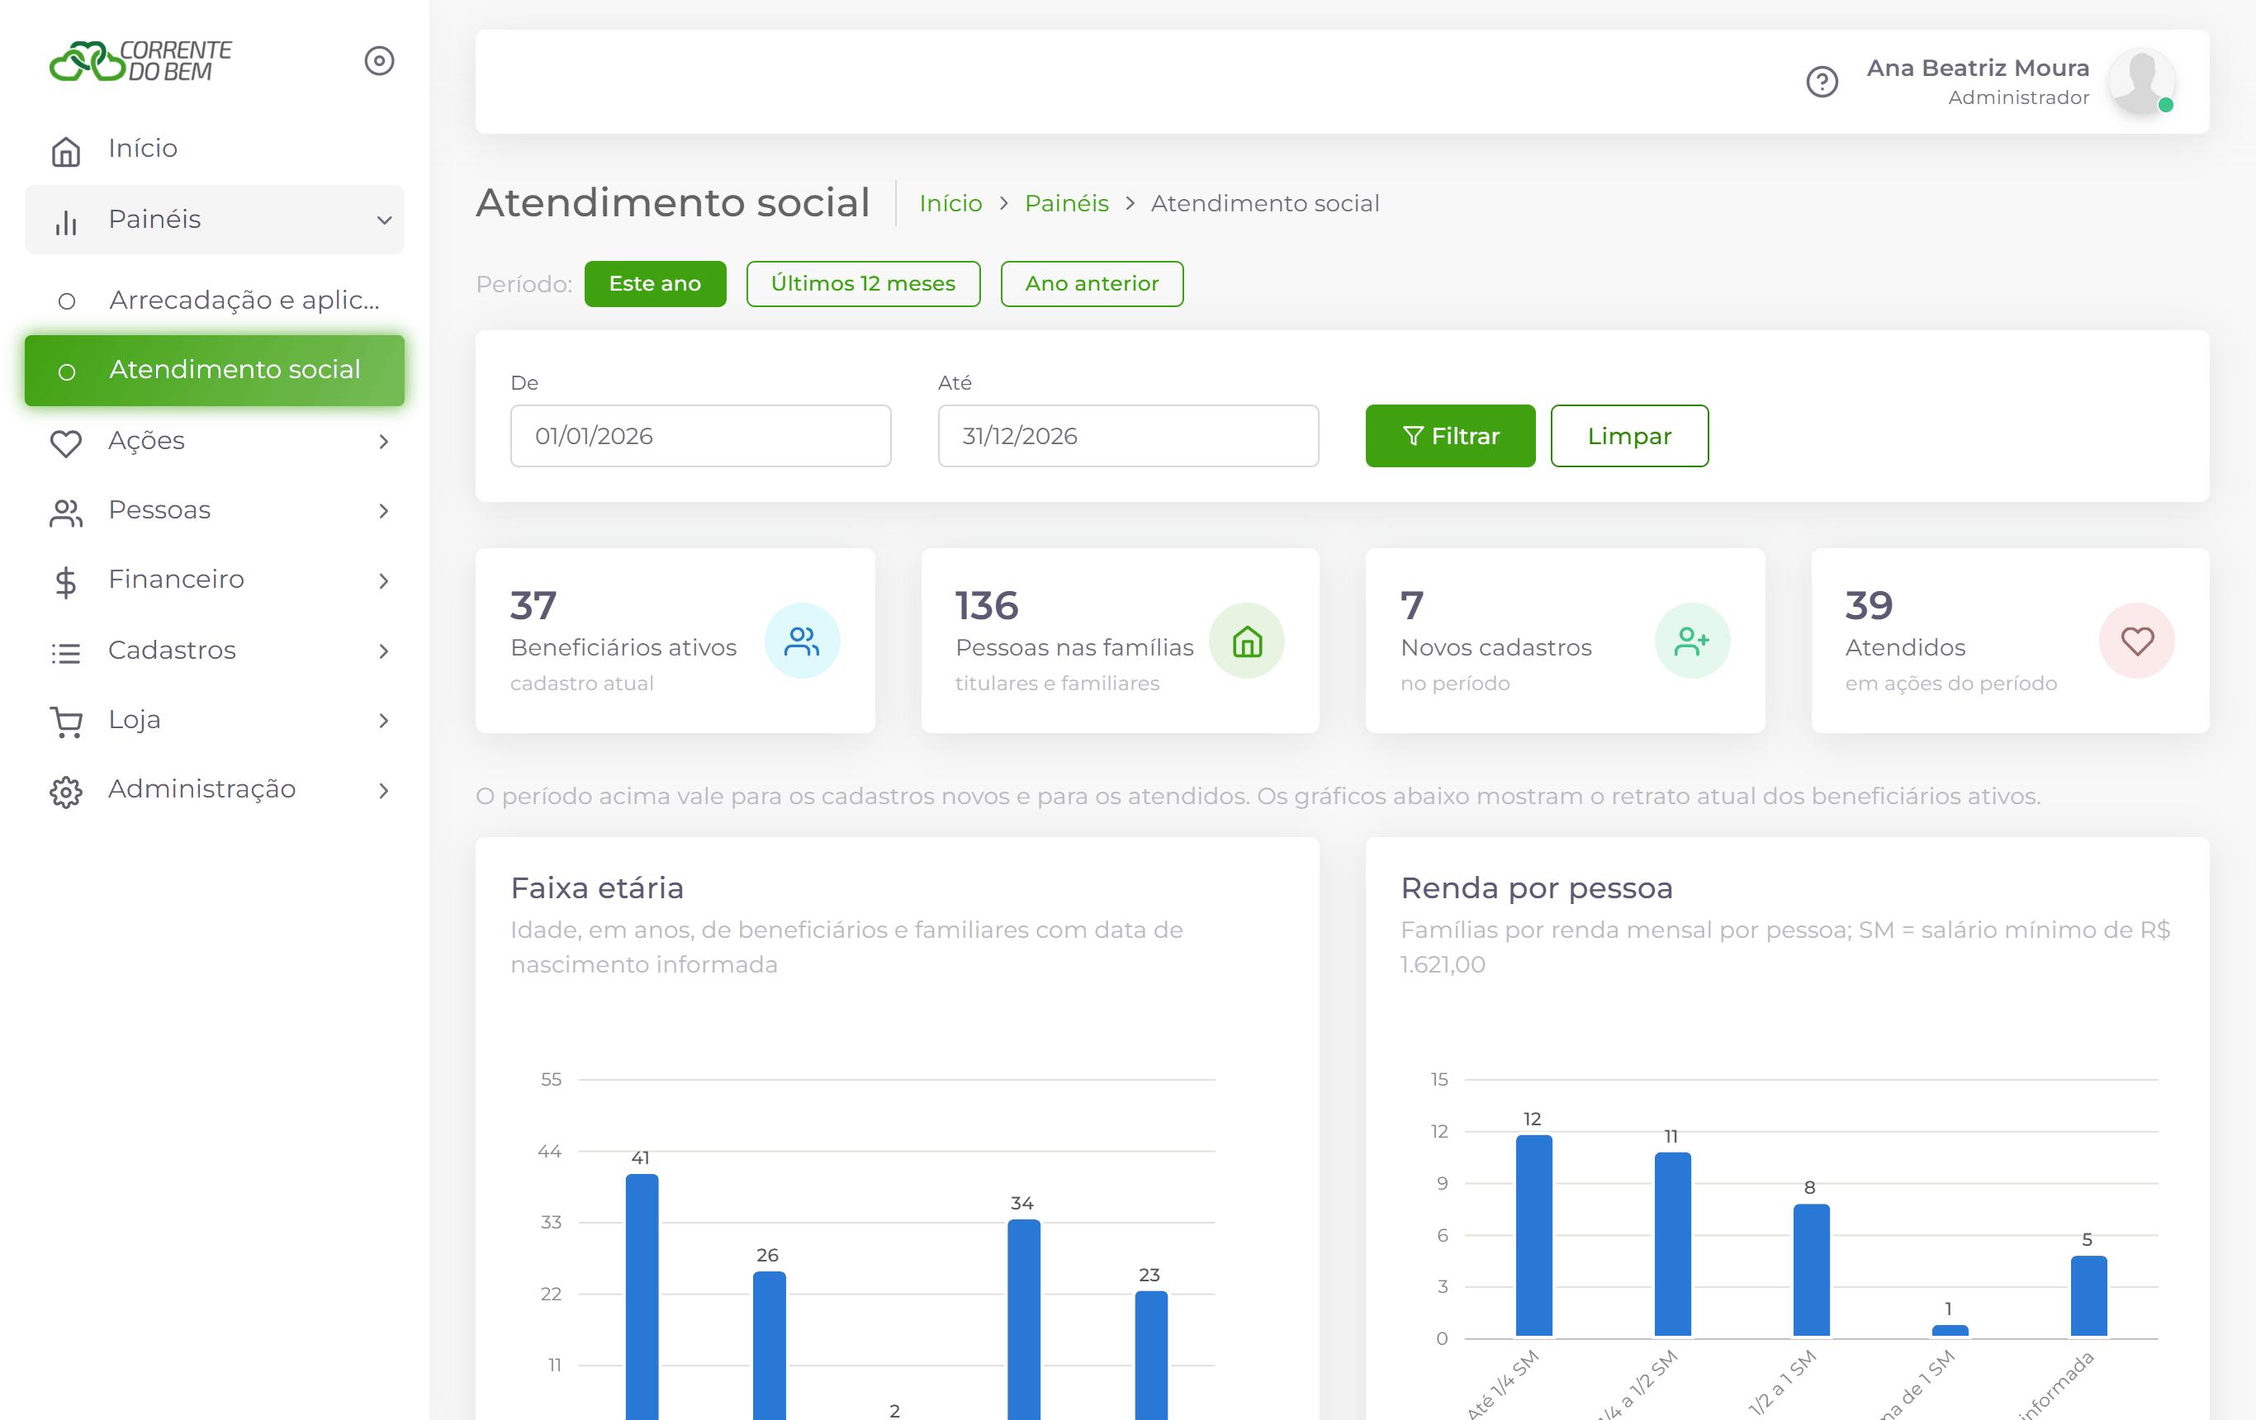Image resolution: width=2256 pixels, height=1420 pixels.
Task: Click the Pessoas nas famílias home icon
Action: [1246, 641]
